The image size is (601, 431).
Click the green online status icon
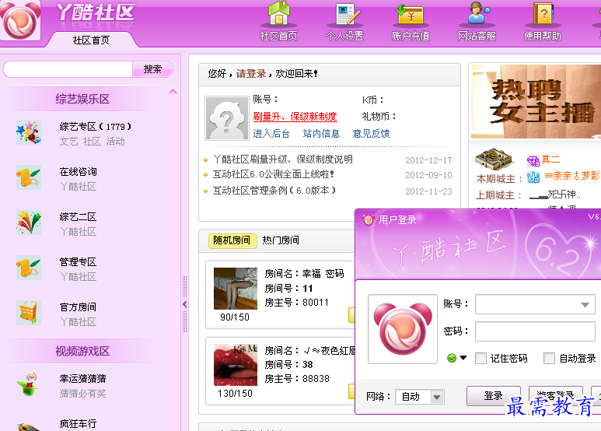click(x=452, y=358)
